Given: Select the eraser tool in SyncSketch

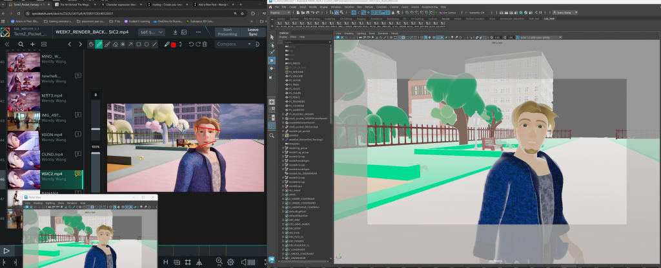Looking at the screenshot, I should click(114, 44).
